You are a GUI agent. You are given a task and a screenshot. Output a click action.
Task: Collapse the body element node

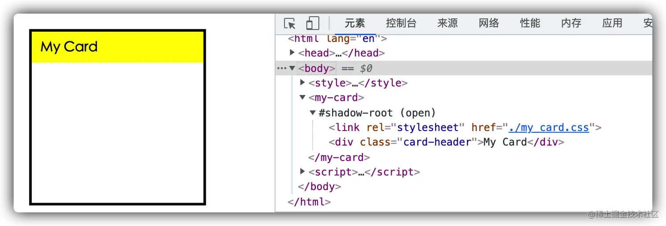(292, 68)
